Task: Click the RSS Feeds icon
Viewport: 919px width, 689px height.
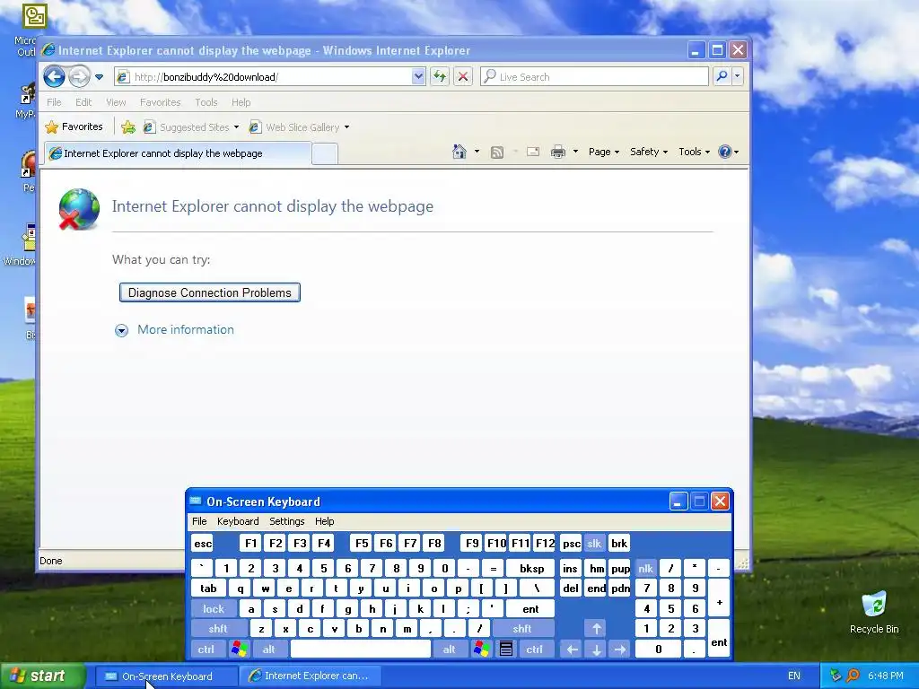Action: pyautogui.click(x=497, y=153)
